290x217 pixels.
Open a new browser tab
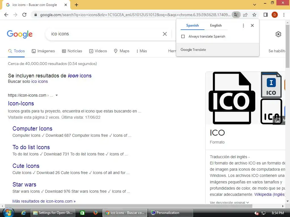click(76, 5)
